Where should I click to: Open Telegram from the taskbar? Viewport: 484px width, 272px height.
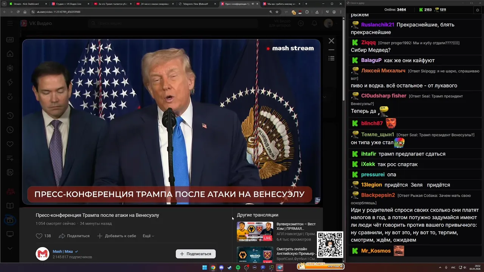pos(280,267)
